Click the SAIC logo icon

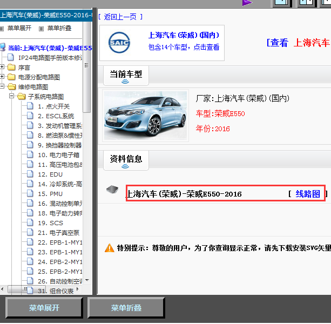click(119, 43)
